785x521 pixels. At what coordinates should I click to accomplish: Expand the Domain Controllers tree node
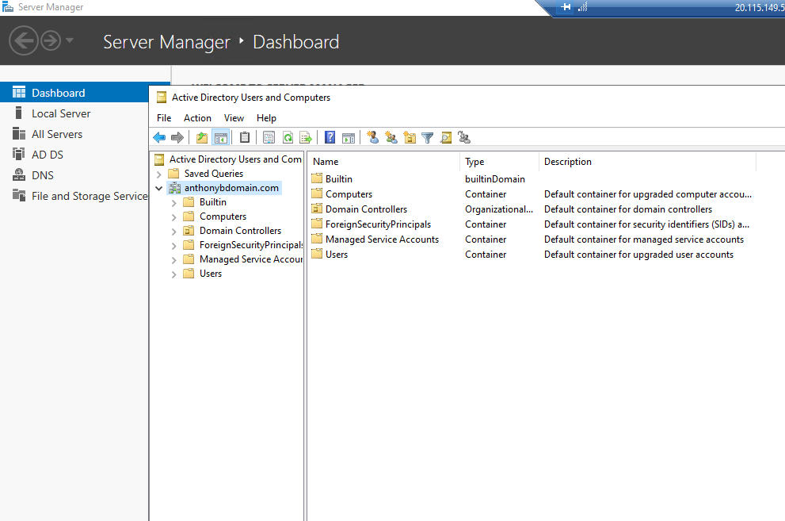point(173,232)
